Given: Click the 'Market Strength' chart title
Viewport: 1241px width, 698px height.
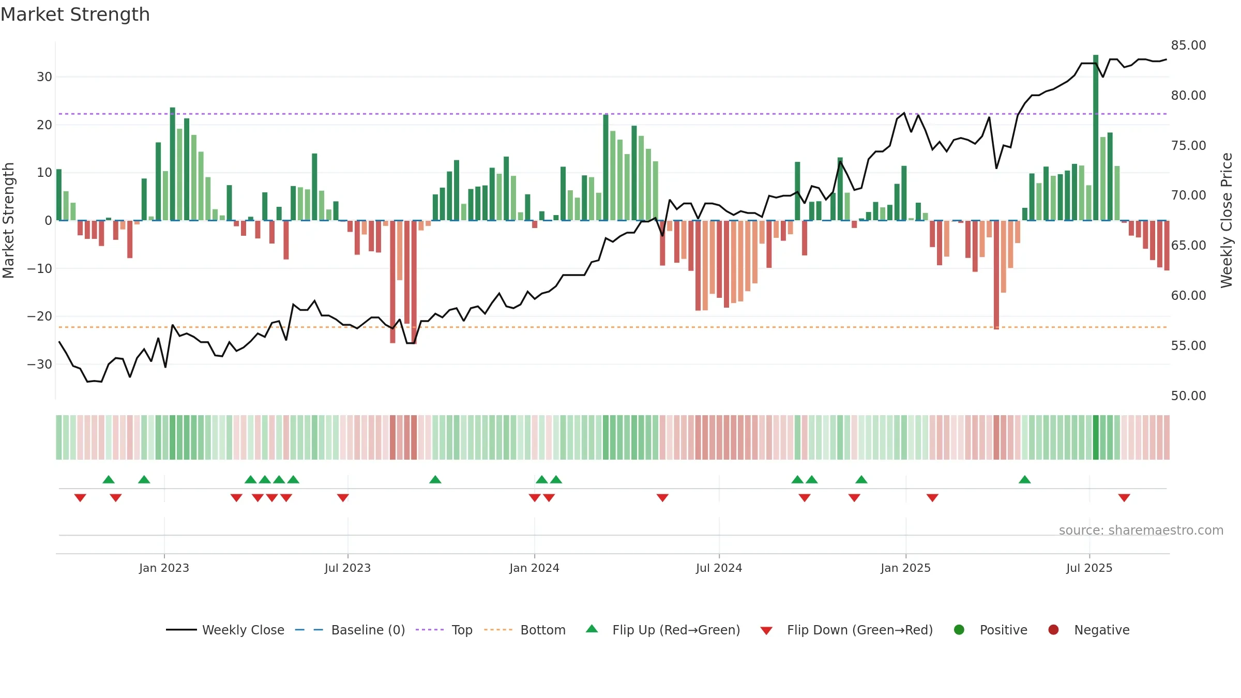Looking at the screenshot, I should (x=75, y=14).
